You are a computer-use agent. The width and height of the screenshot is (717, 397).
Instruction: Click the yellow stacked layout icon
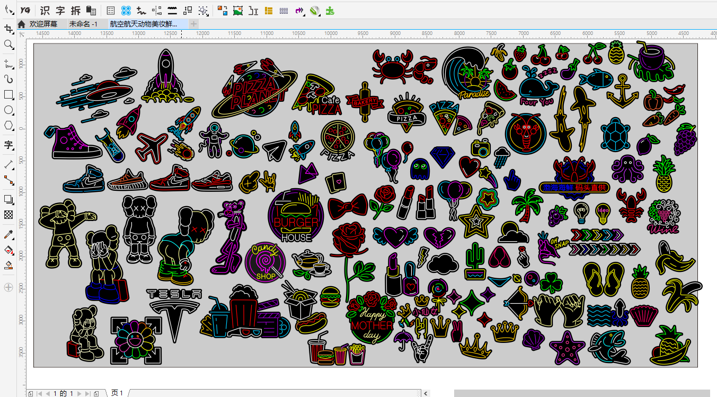[269, 10]
